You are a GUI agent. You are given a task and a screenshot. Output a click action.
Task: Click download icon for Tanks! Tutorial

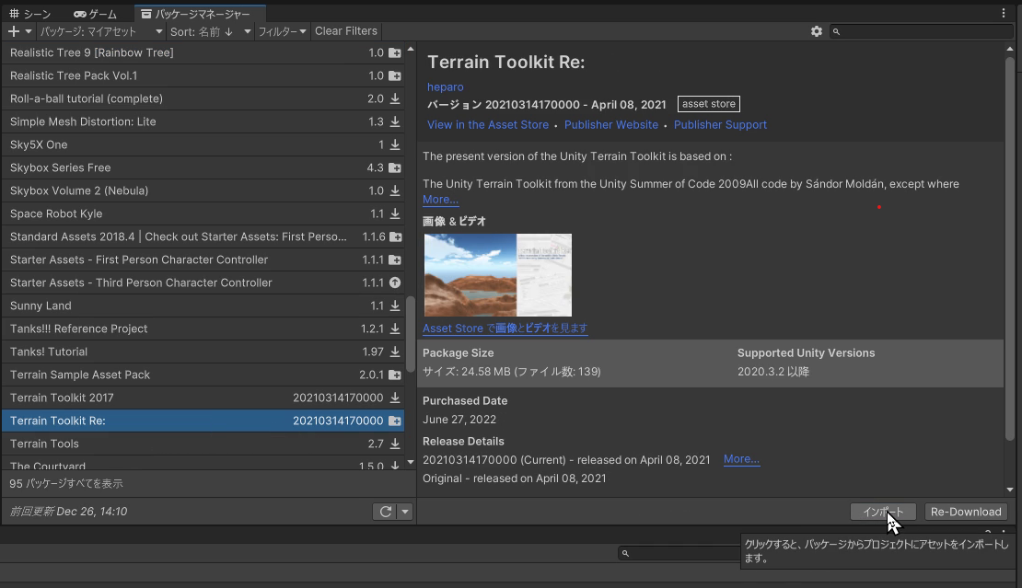[395, 352]
